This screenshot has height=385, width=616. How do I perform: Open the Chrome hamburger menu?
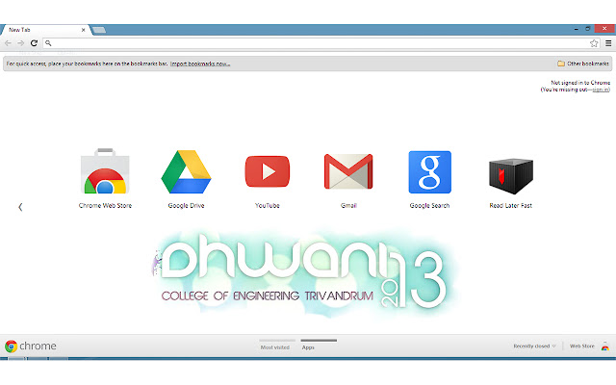[608, 43]
